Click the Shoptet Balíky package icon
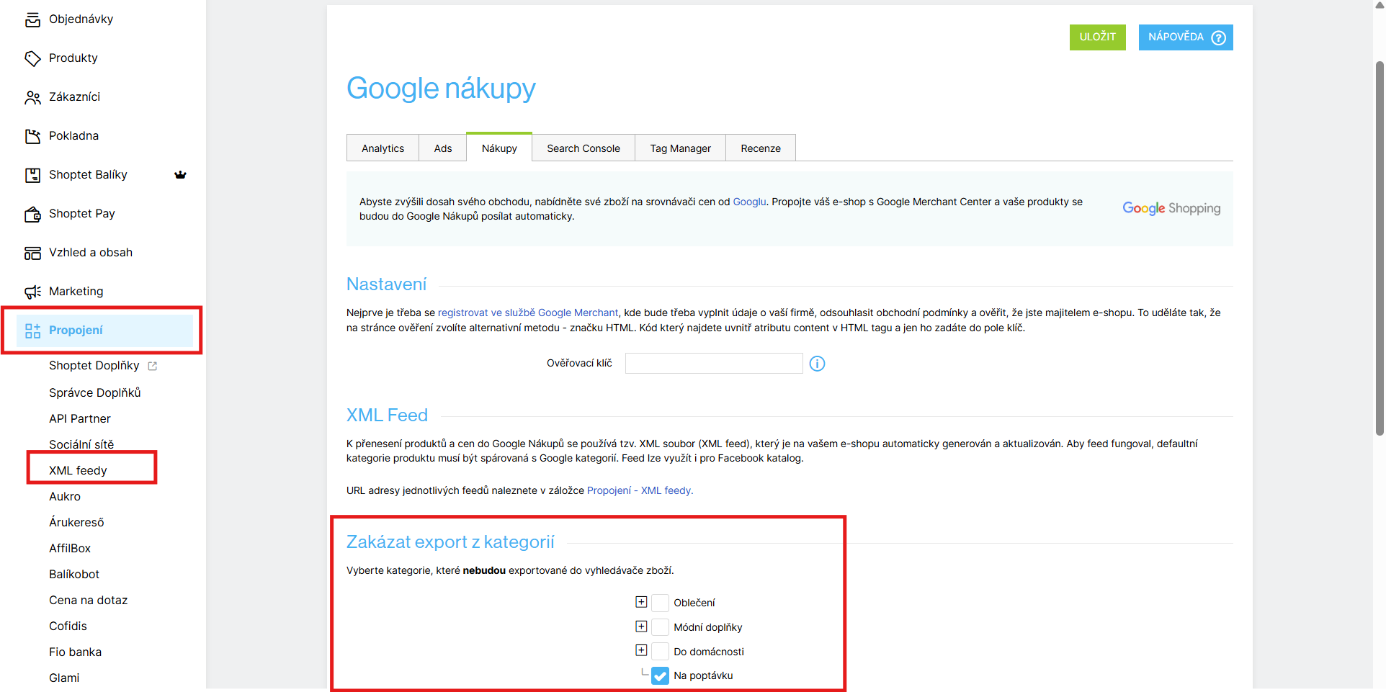 [32, 175]
